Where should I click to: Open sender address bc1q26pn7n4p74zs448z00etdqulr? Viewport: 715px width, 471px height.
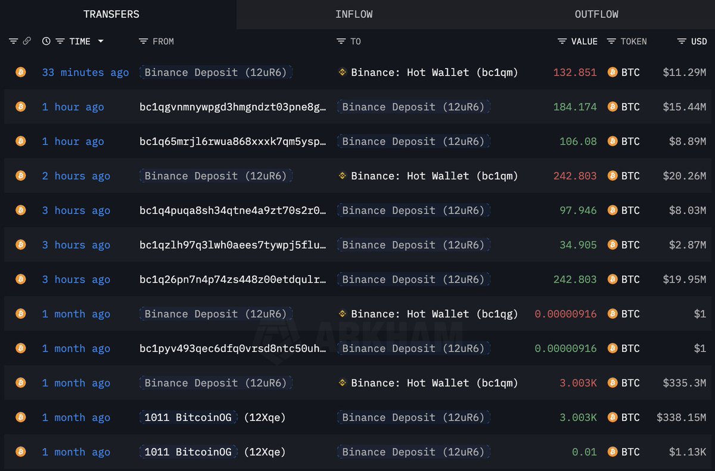click(233, 279)
